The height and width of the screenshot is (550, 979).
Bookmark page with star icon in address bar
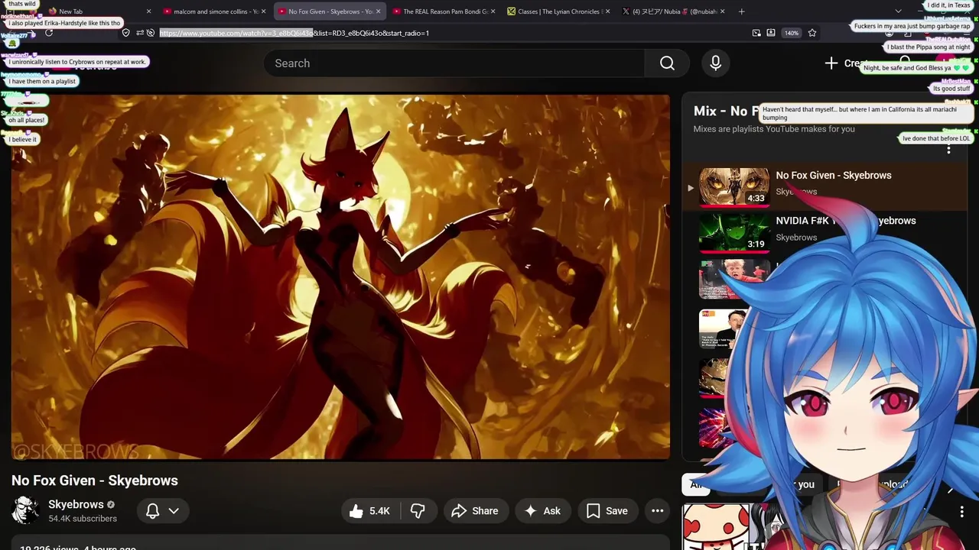[x=812, y=33]
